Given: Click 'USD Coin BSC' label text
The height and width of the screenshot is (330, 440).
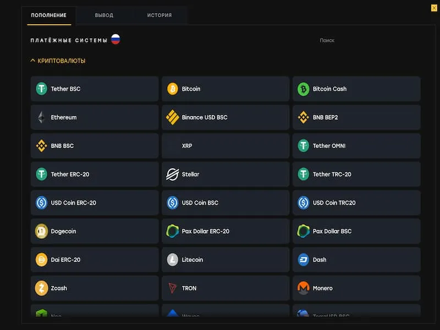Looking at the screenshot, I should pos(200,202).
